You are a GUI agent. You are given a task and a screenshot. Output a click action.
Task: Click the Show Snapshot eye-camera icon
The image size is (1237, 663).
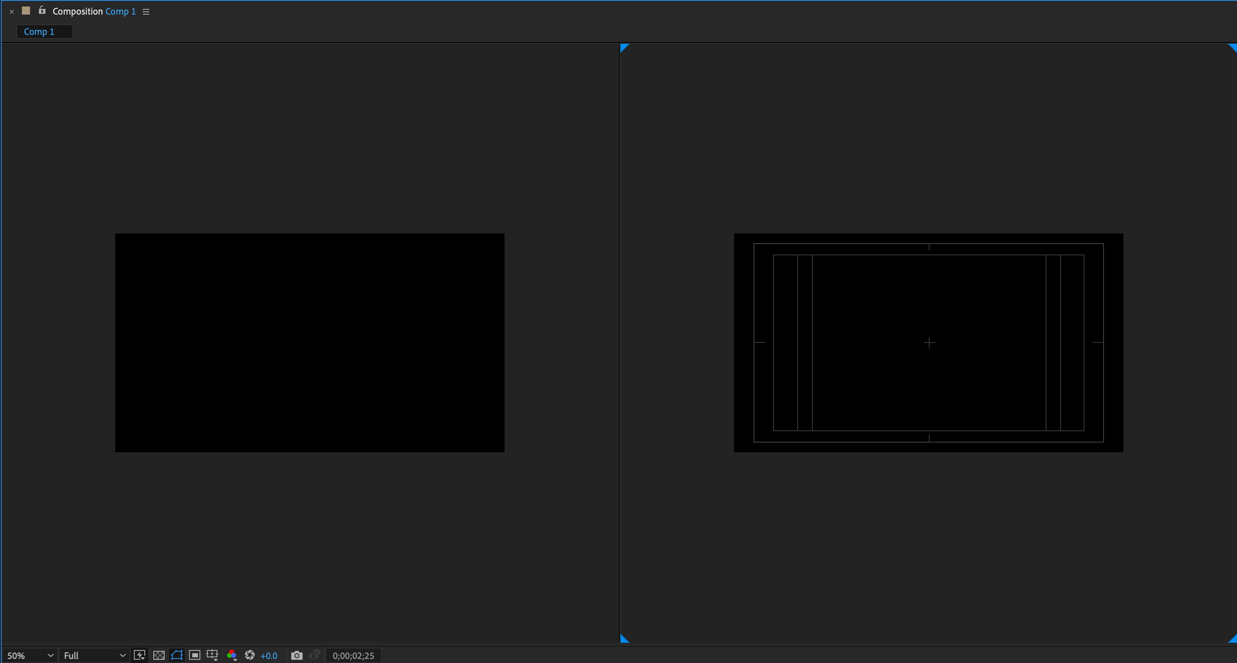tap(315, 655)
